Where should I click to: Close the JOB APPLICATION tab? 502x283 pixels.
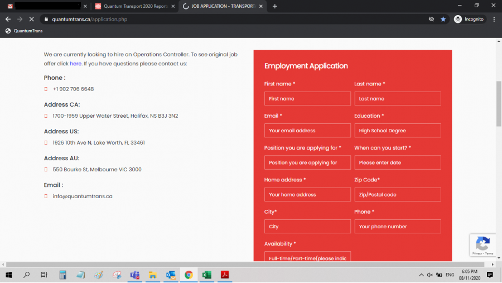click(261, 6)
